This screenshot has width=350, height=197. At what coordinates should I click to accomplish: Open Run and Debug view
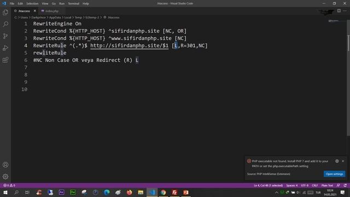5,48
